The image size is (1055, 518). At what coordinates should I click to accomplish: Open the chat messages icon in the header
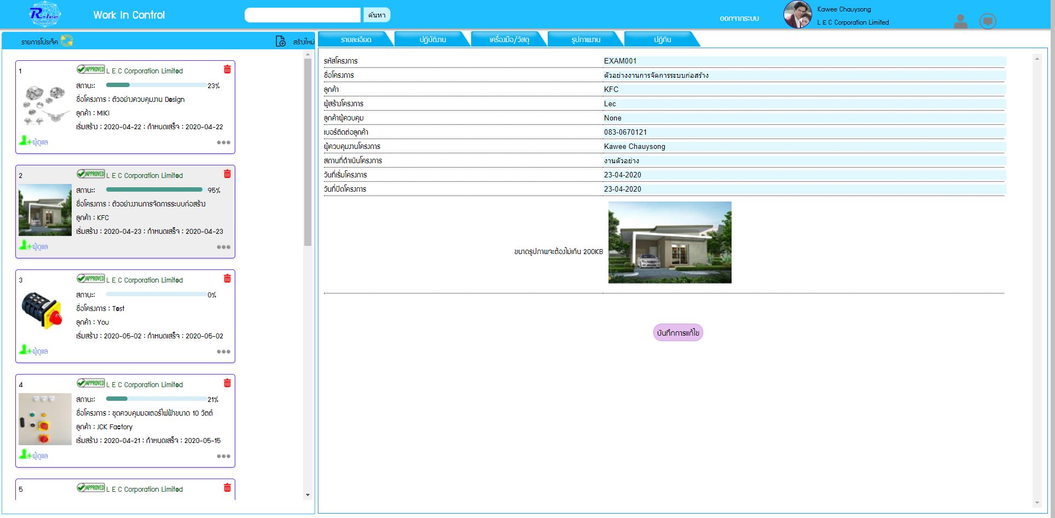click(x=988, y=21)
